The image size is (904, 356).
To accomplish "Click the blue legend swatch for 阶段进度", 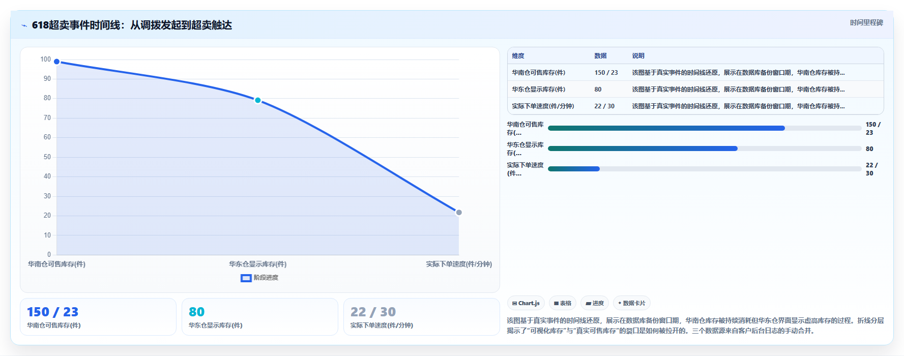I will (x=246, y=278).
